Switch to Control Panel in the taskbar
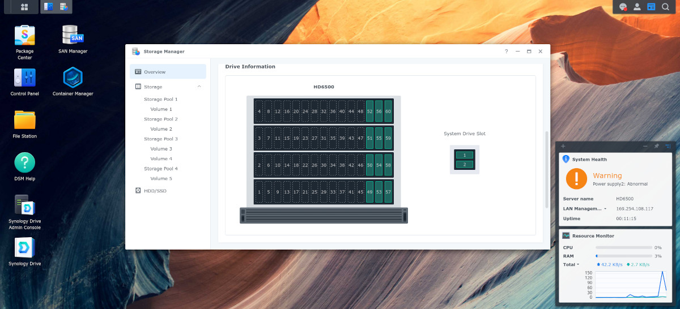Screen dimensions: 680x309 point(49,7)
